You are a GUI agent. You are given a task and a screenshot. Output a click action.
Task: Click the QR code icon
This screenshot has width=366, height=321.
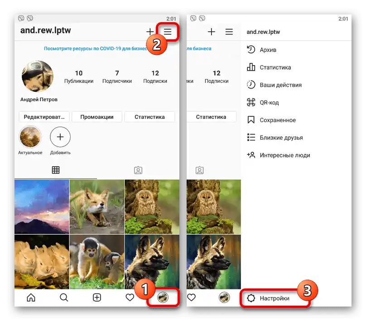point(251,102)
